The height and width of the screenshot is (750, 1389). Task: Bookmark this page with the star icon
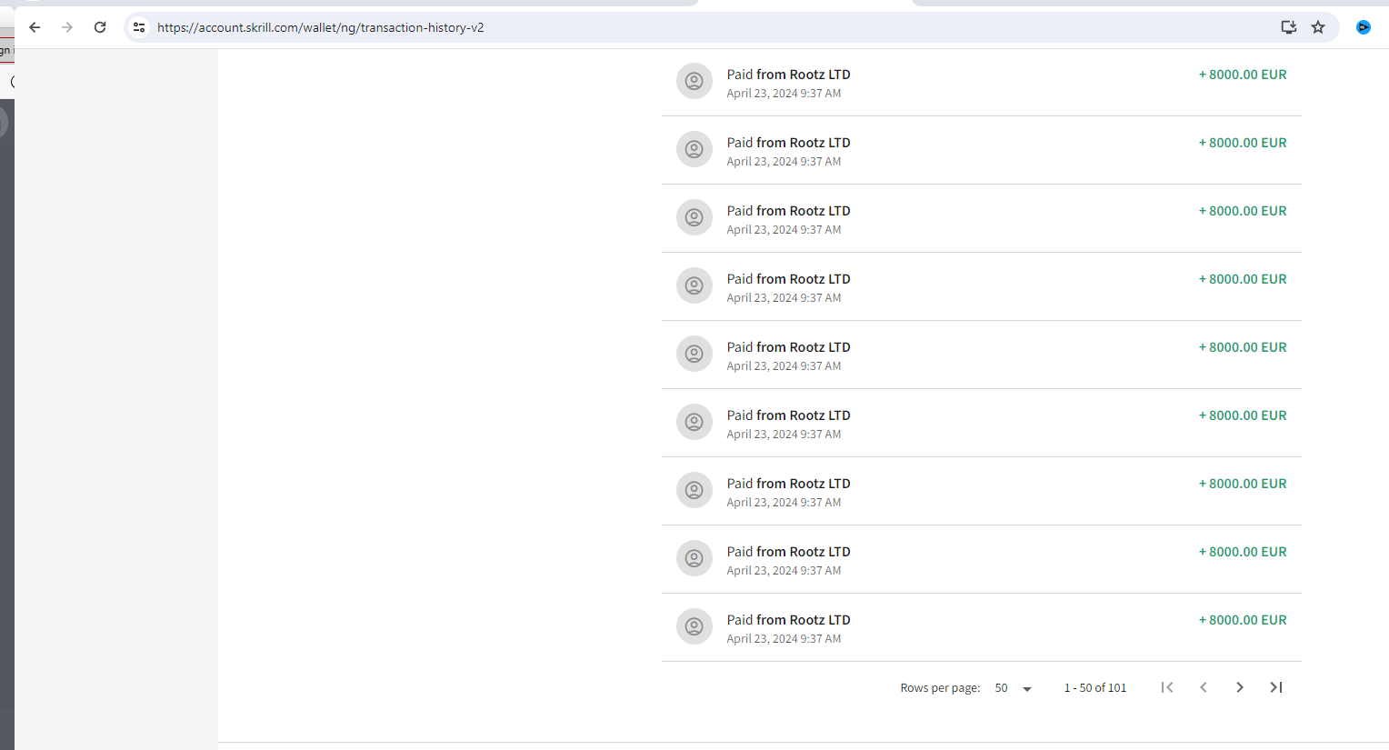coord(1318,27)
